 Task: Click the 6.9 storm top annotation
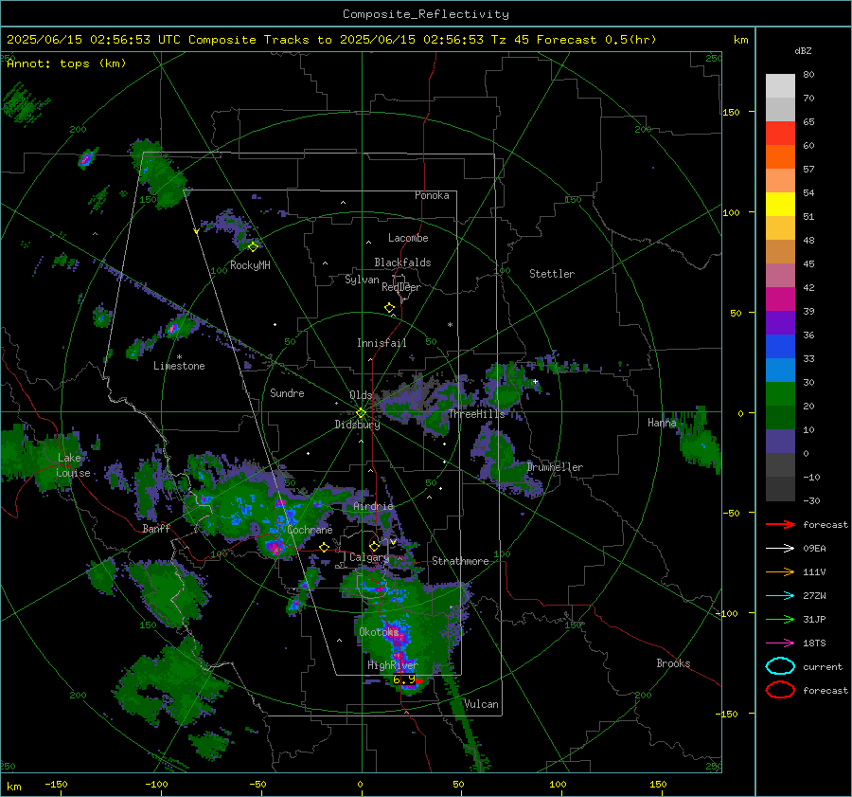(x=403, y=679)
